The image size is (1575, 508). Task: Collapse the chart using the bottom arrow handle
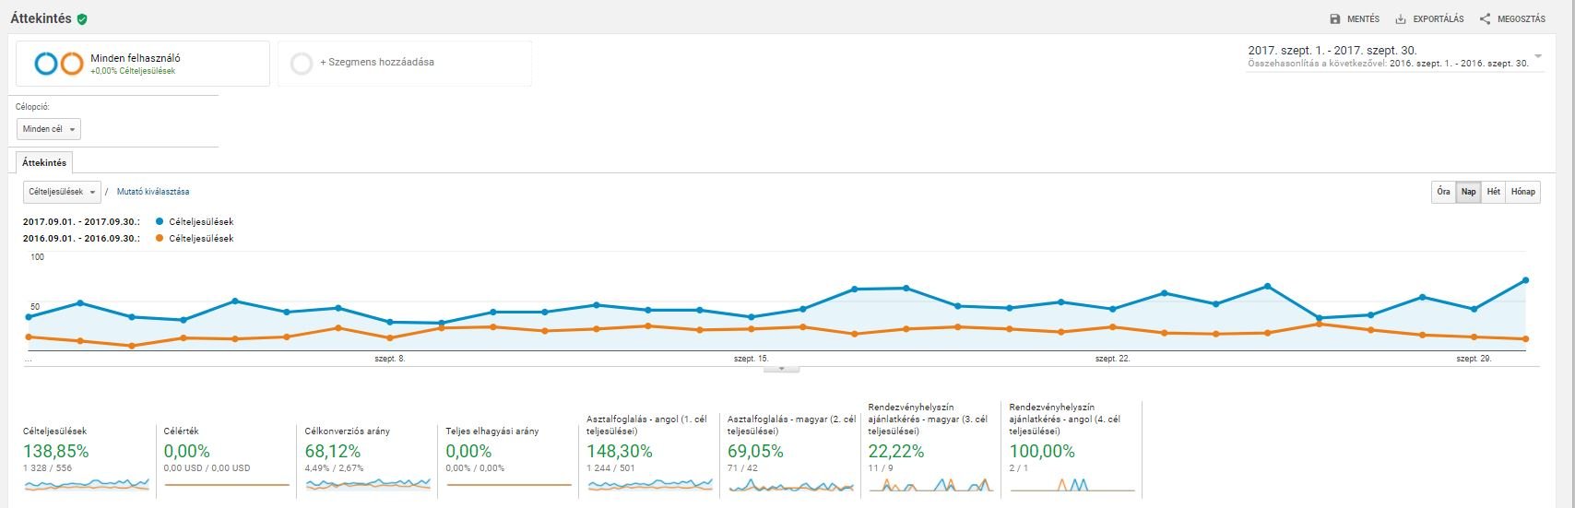coord(781,369)
